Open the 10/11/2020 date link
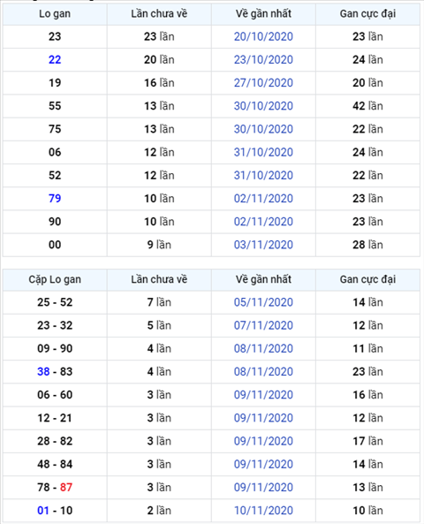 263,510
